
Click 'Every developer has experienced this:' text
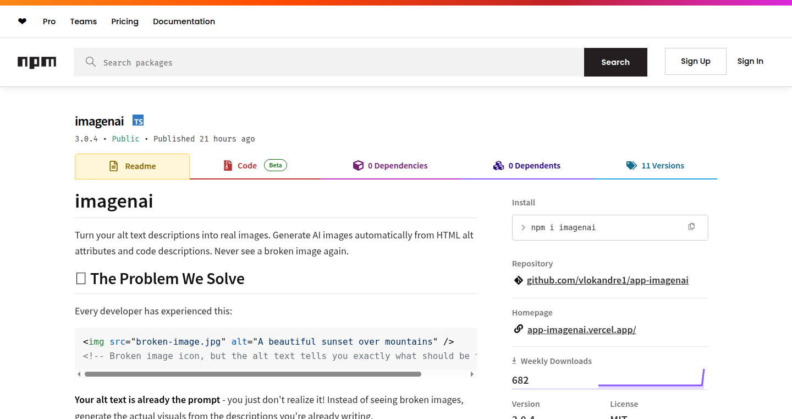[153, 311]
